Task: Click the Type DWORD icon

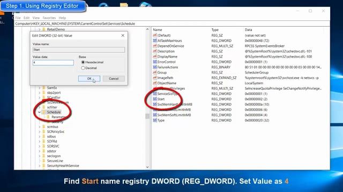Action: 155,120
